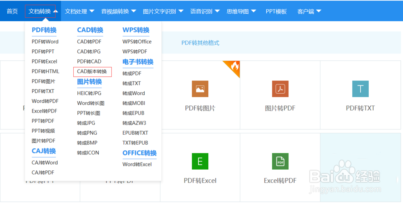Click the CAJ转换 category heading

tap(44, 151)
